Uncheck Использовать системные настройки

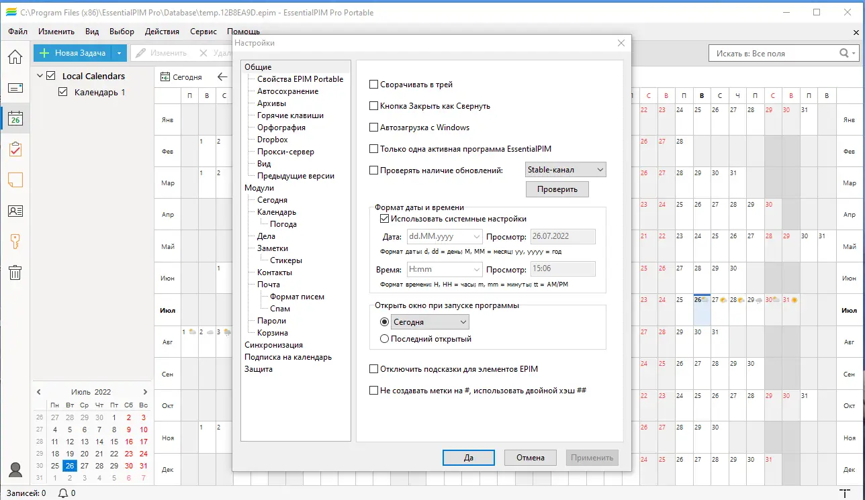click(385, 219)
